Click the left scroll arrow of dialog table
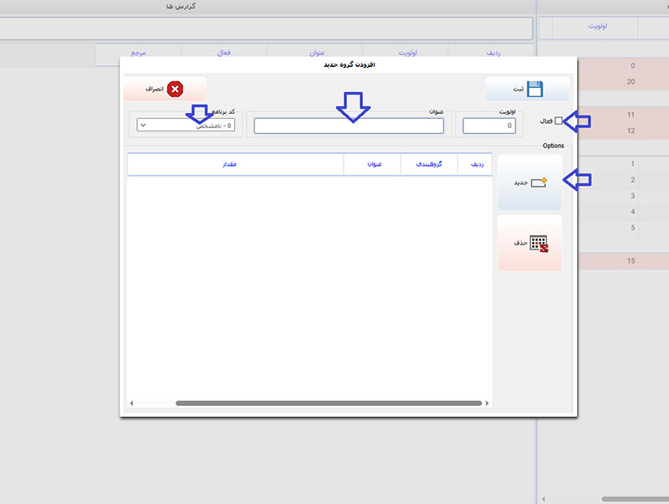The image size is (669, 504). pyautogui.click(x=131, y=404)
